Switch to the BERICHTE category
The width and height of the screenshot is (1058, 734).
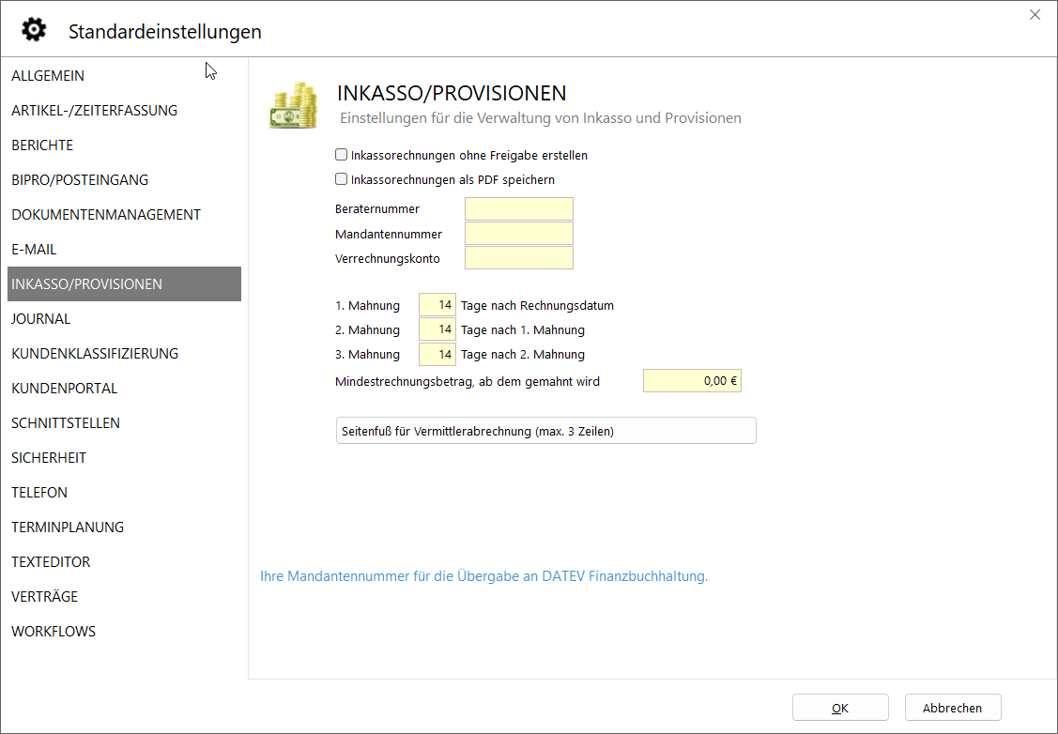click(x=42, y=145)
